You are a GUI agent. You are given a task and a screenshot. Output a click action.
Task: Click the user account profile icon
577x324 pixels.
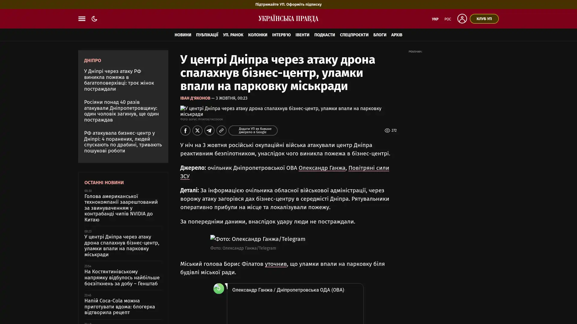click(462, 19)
